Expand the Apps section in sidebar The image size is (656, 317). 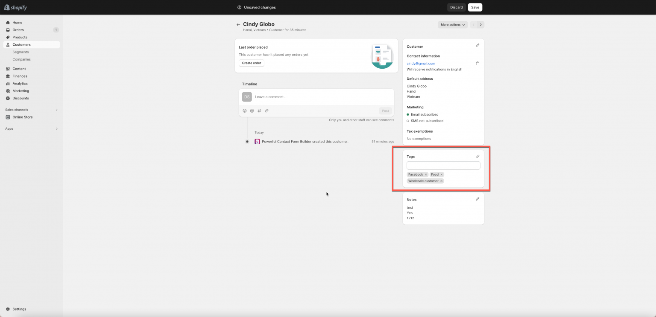(x=57, y=128)
